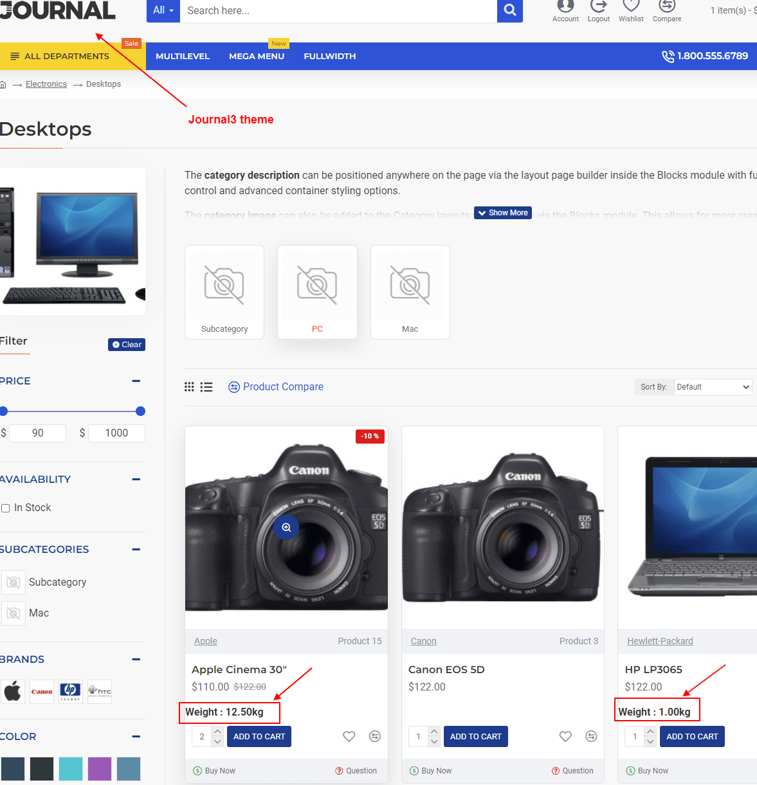Click the phone number 1.800.555.6789

click(x=705, y=56)
